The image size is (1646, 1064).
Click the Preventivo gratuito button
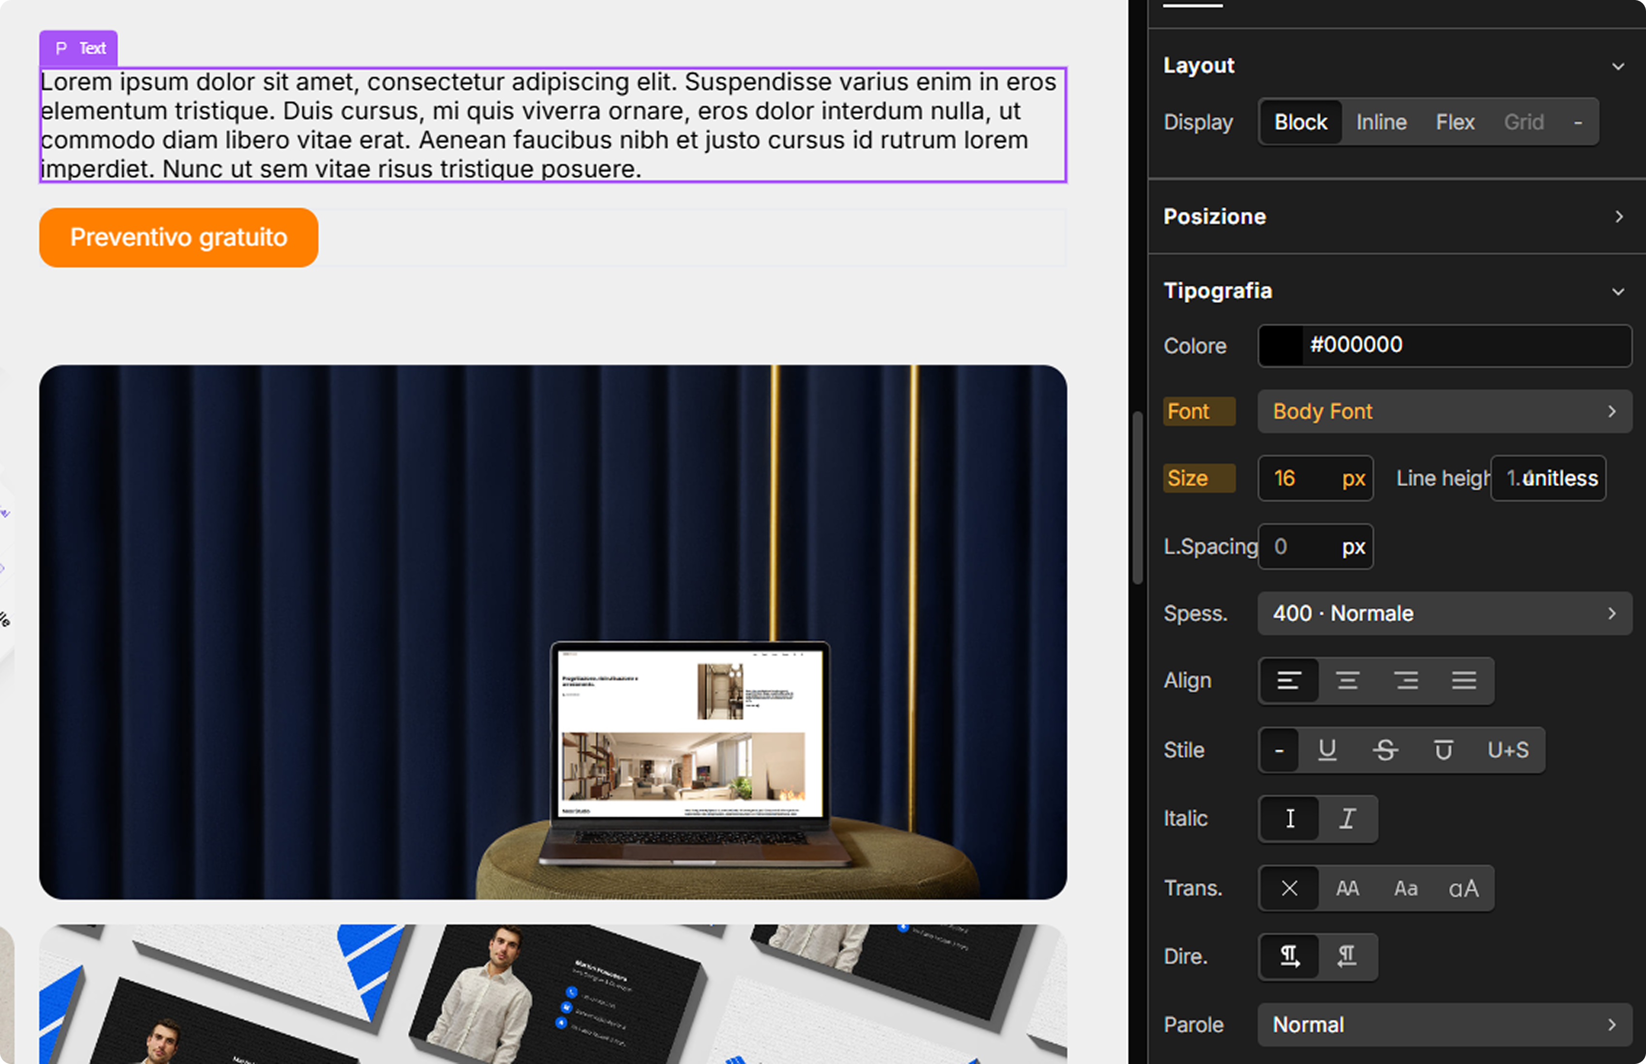[179, 238]
